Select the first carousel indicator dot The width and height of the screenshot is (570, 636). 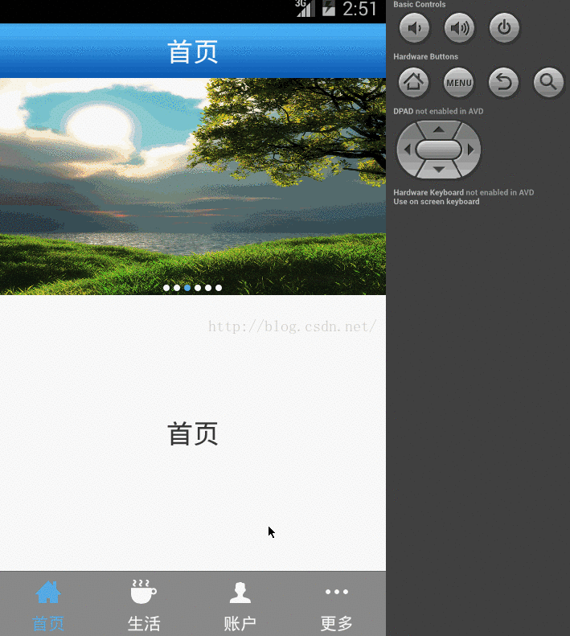coord(166,288)
